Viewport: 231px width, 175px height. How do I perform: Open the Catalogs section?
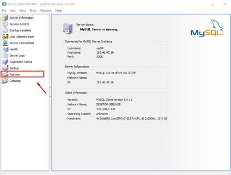tap(15, 81)
